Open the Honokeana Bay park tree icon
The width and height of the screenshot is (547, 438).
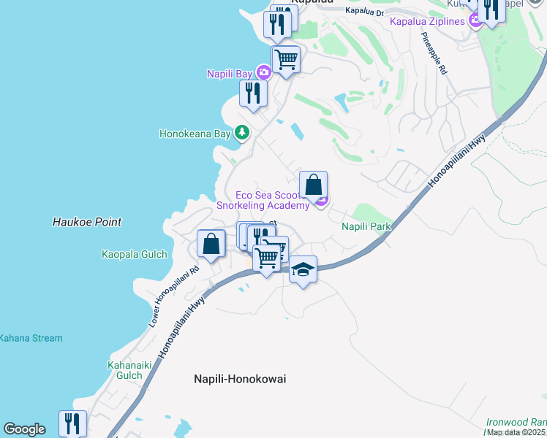pyautogui.click(x=242, y=133)
